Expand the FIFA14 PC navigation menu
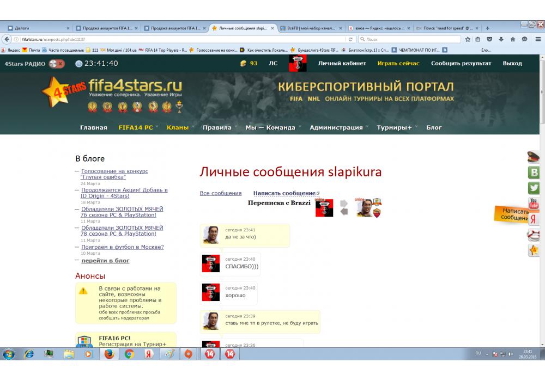This screenshot has height=381, width=545. tap(136, 127)
